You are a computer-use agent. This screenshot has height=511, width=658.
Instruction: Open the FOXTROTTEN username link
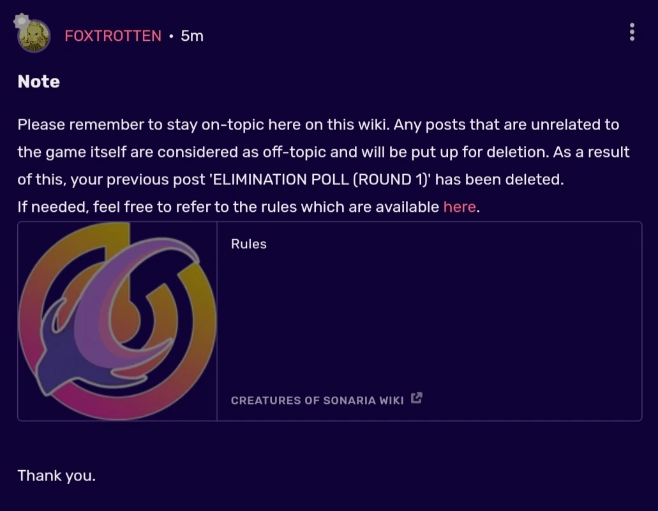click(113, 36)
